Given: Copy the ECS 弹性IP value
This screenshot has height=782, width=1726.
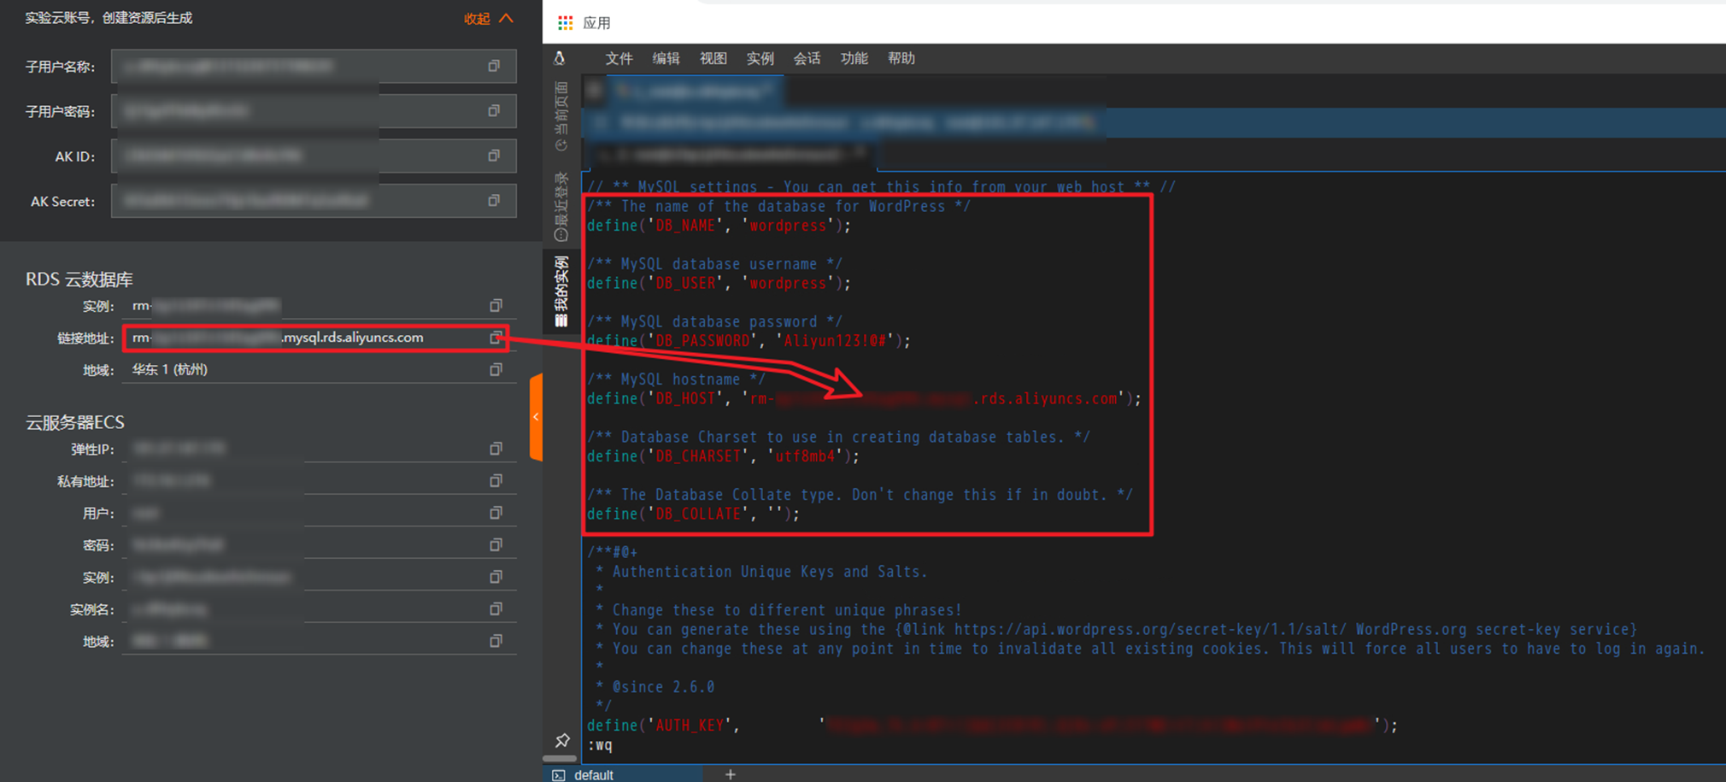Looking at the screenshot, I should [496, 449].
